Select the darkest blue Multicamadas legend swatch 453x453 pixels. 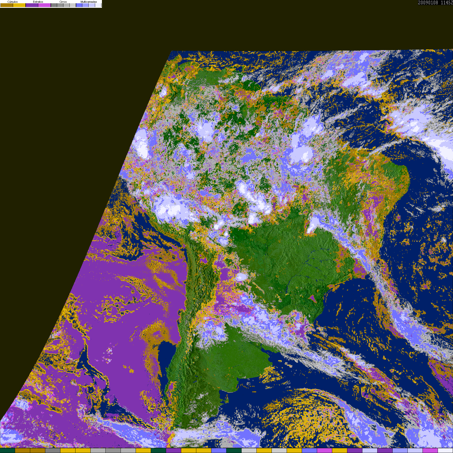point(79,5)
